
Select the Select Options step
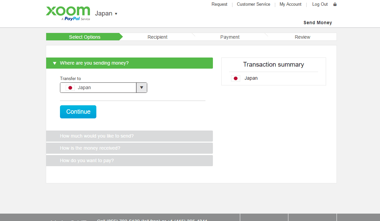[85, 37]
